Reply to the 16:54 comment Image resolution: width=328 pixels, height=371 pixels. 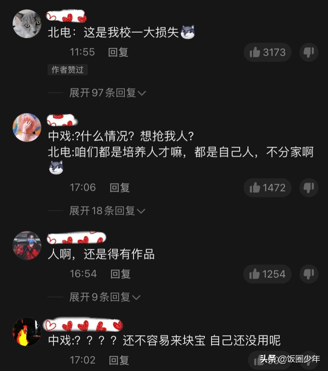(120, 274)
